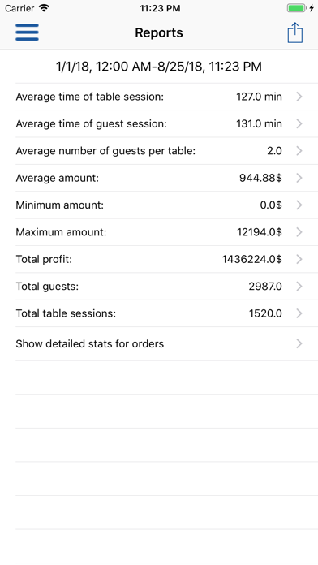
Task: Open Show detailed stats for orders
Action: 166,343
